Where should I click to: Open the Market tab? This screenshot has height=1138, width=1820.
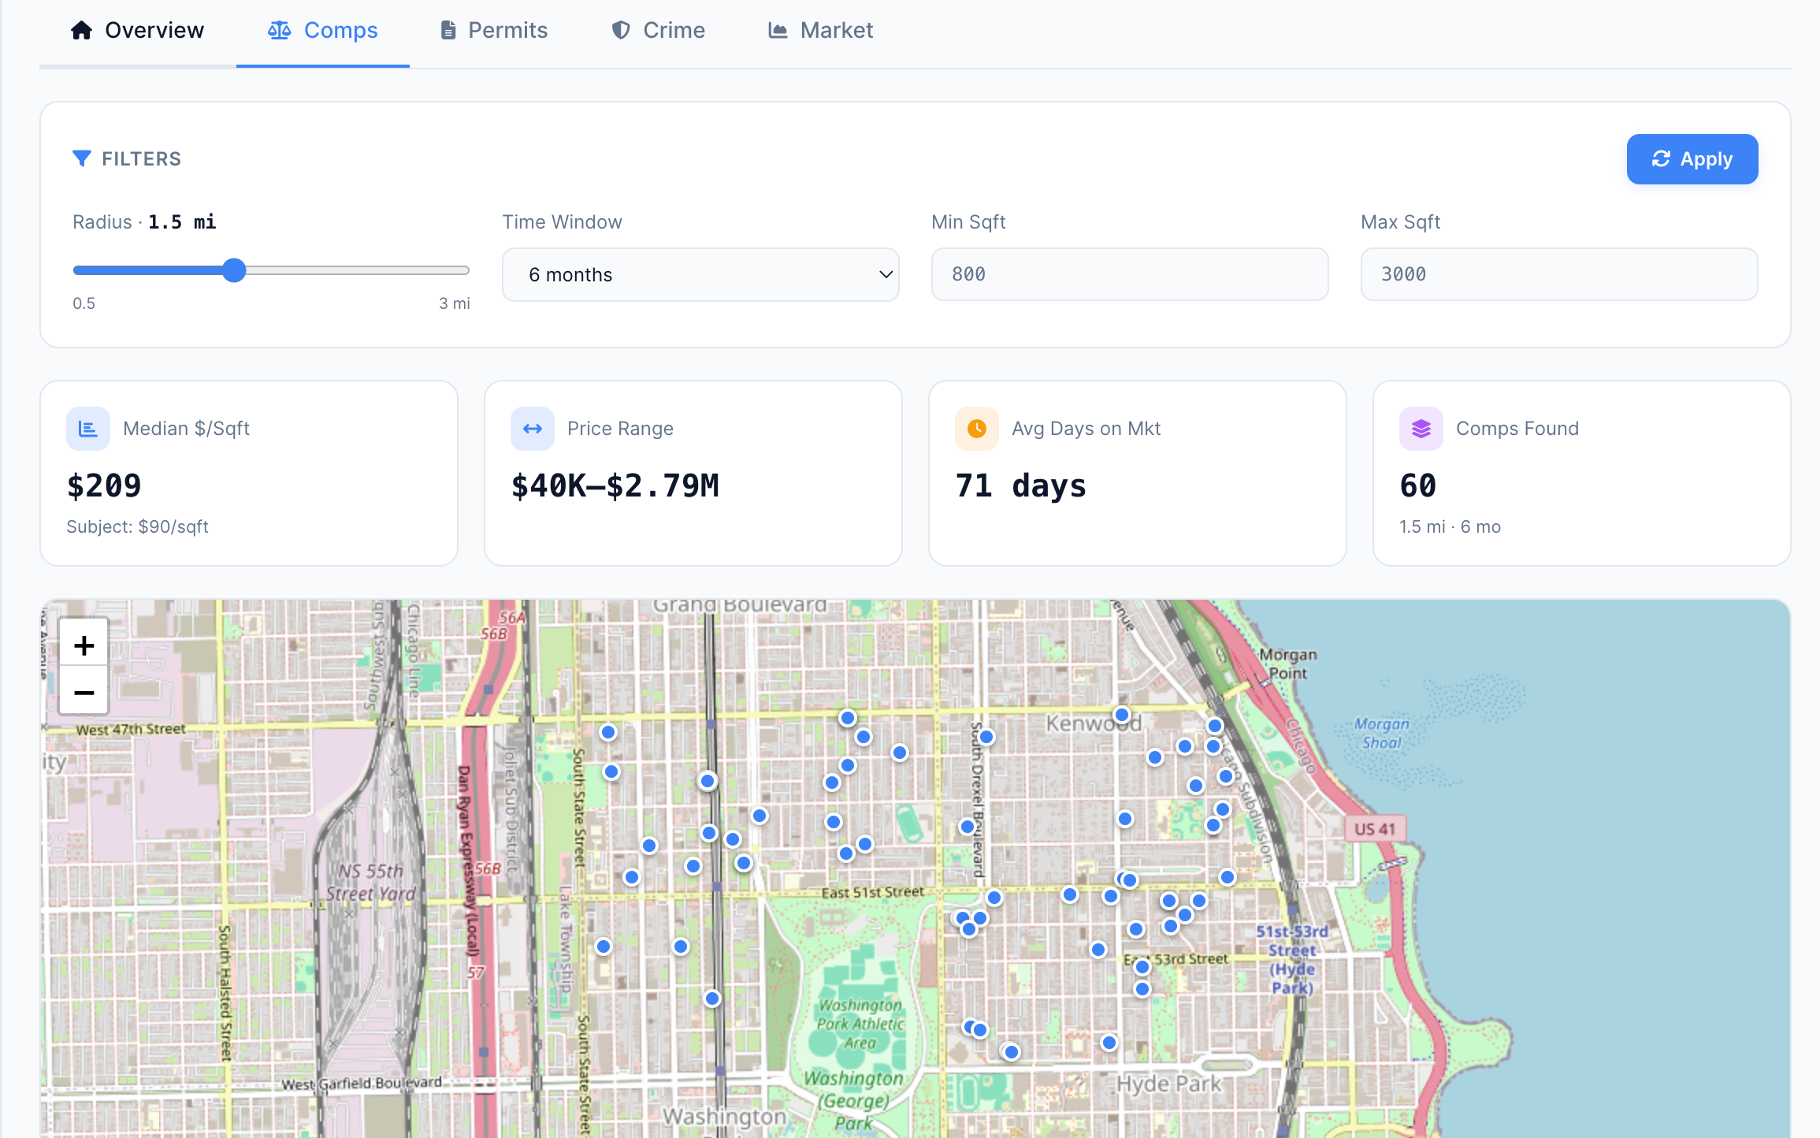point(820,31)
